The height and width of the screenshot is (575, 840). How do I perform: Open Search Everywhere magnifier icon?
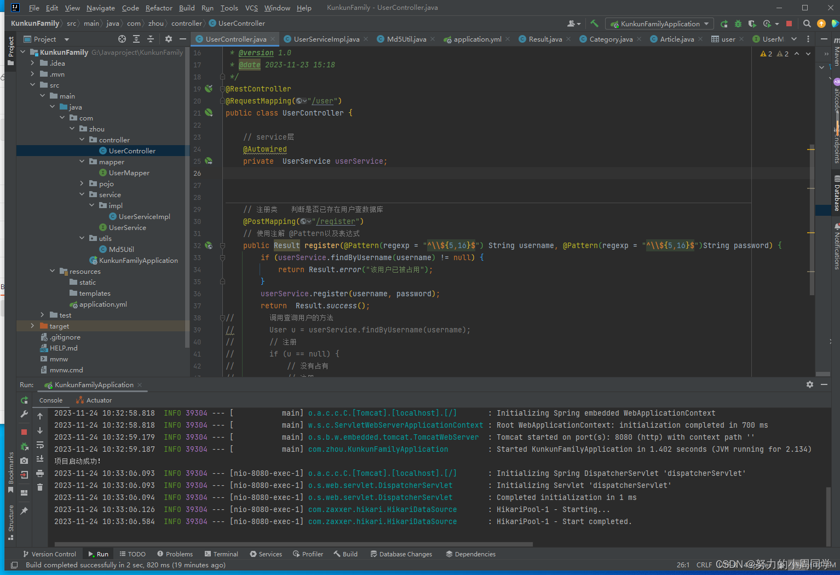pos(807,24)
